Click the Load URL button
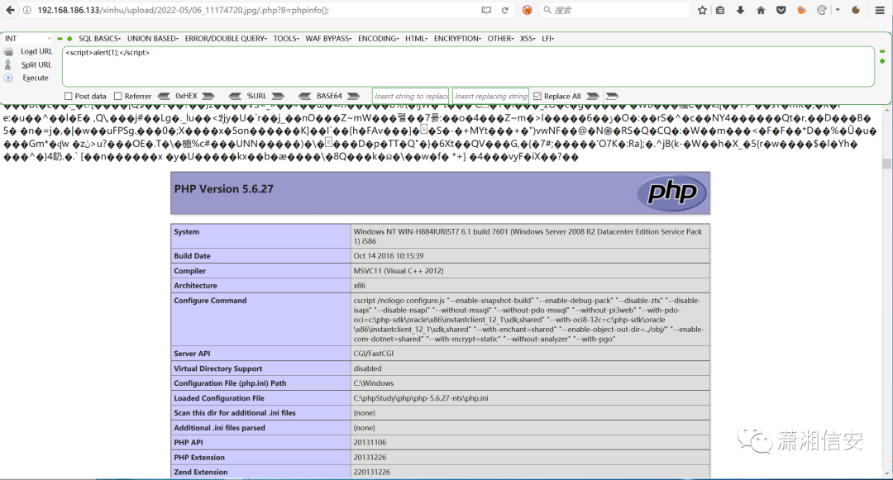The image size is (893, 480). [x=36, y=52]
